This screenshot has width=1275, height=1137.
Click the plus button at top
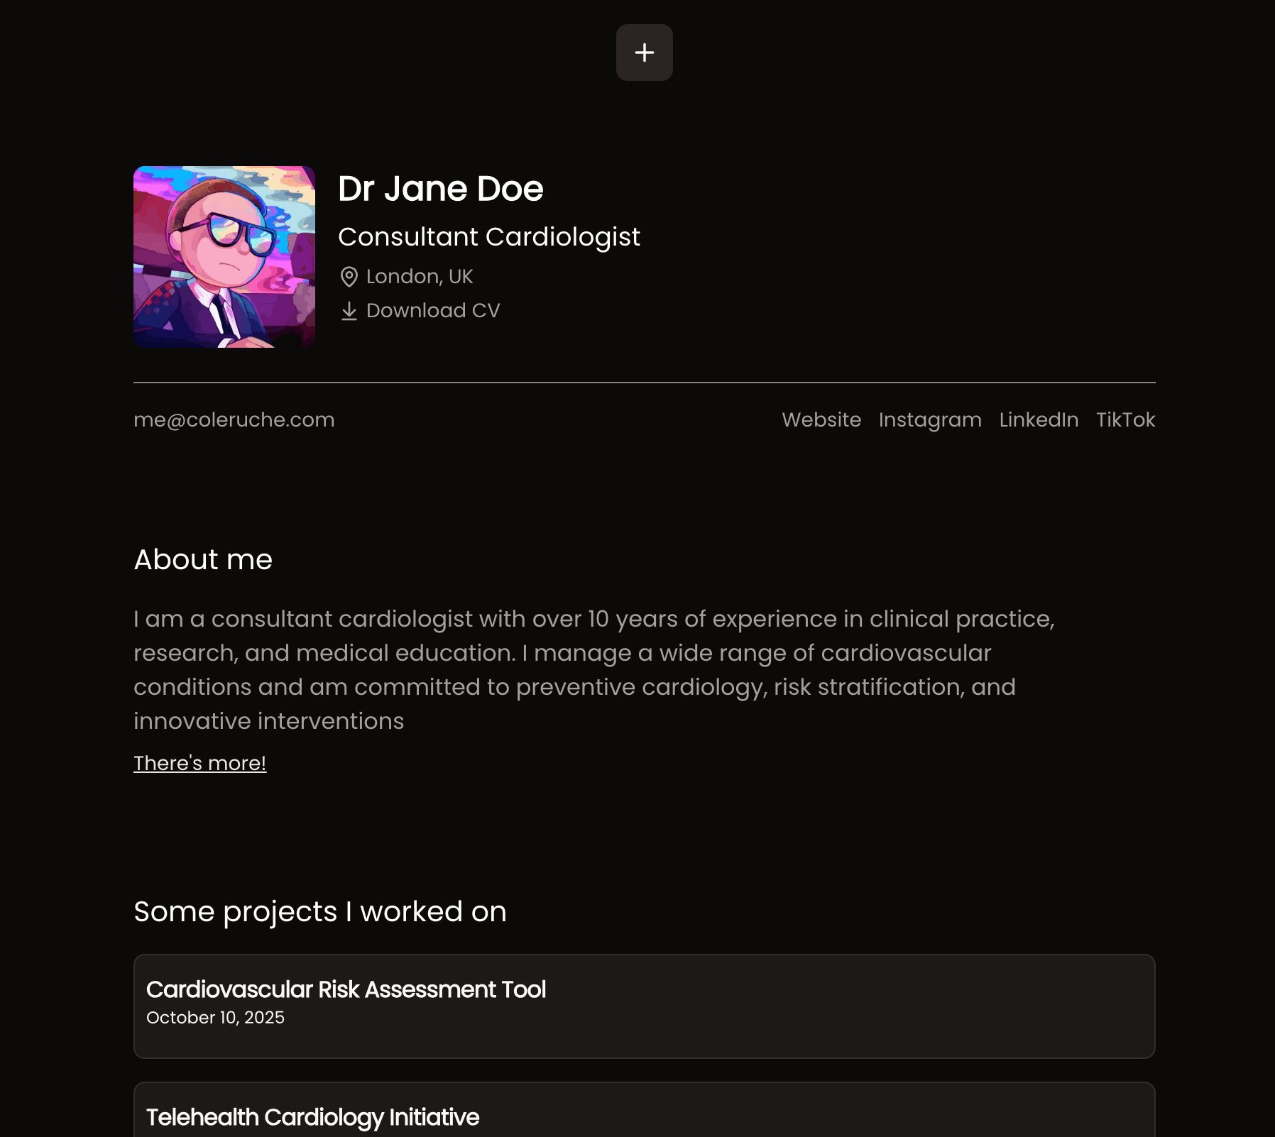coord(644,53)
